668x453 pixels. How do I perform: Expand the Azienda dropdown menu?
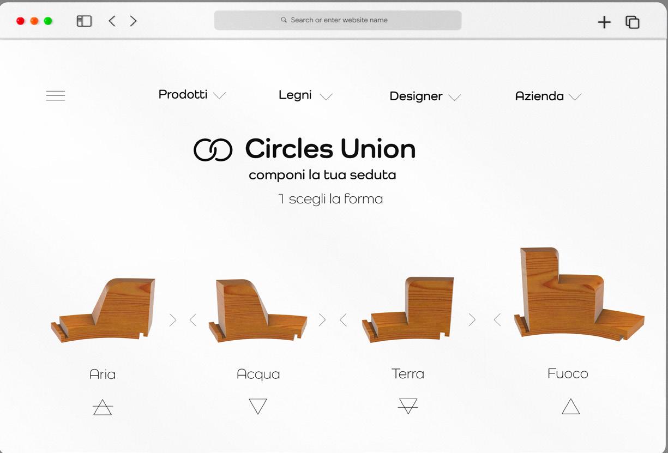[x=548, y=96]
